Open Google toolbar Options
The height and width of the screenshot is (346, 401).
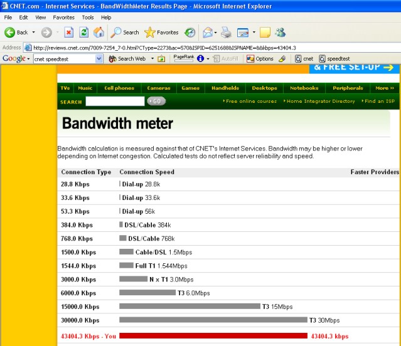(x=260, y=59)
